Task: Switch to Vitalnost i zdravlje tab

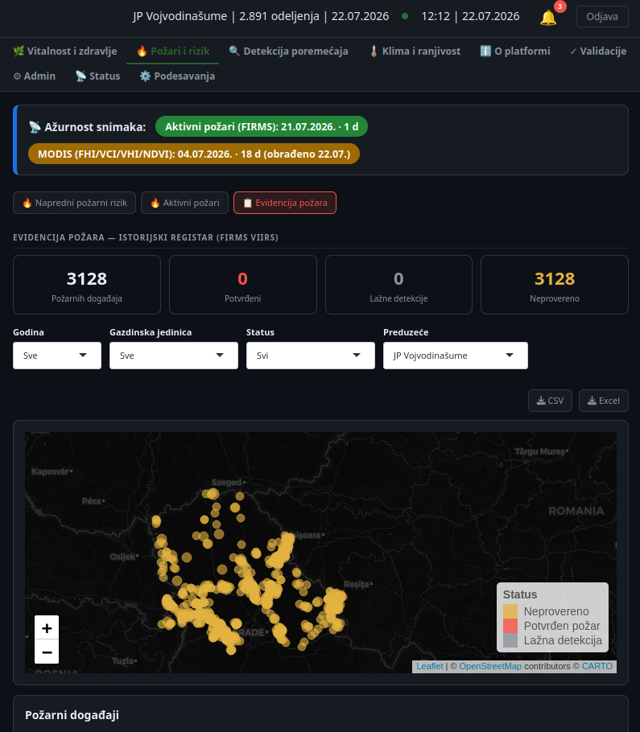Action: [65, 51]
